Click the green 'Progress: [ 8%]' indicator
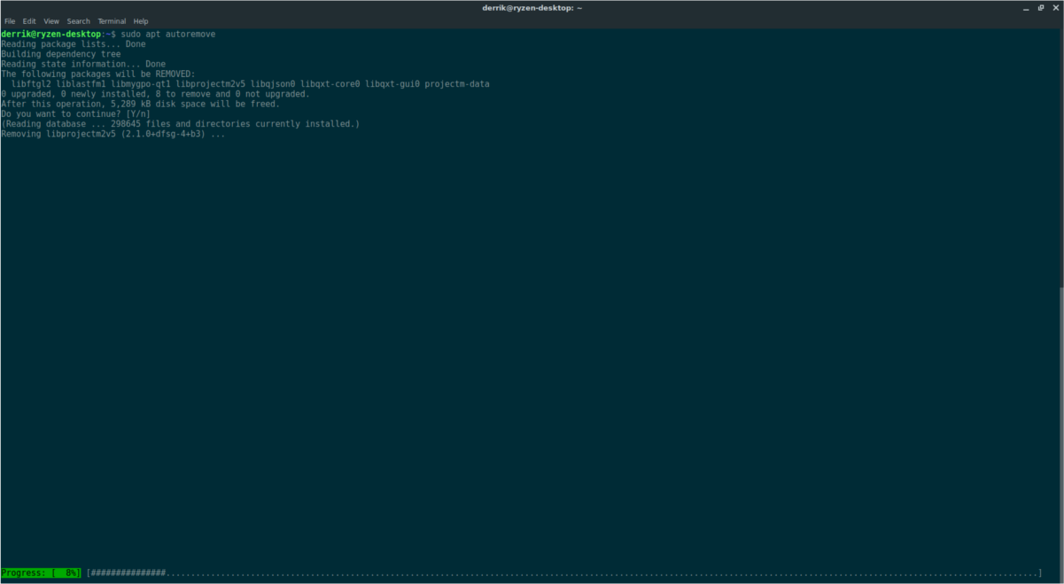1064x584 pixels. (x=42, y=573)
